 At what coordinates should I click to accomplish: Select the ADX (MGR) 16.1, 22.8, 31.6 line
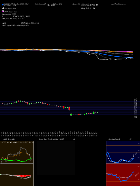coord(21,23)
